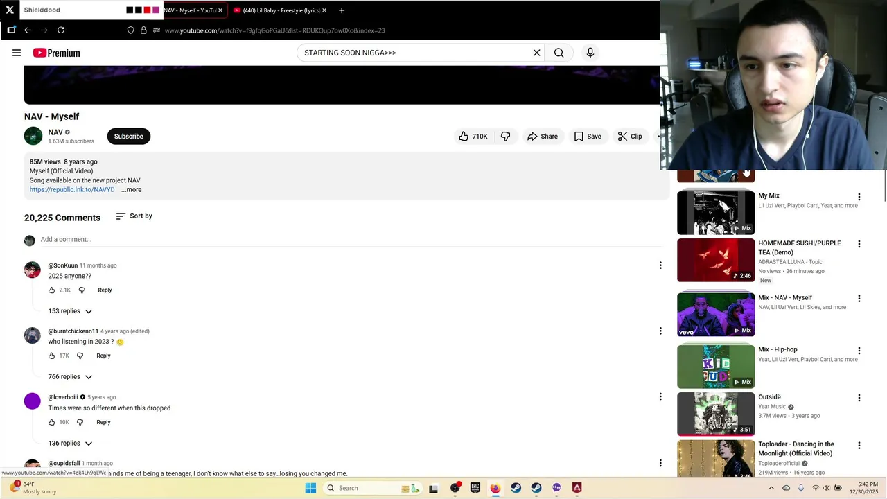887x499 pixels.
Task: Like @burntchickenn11's 2023 comment
Action: pyautogui.click(x=51, y=356)
